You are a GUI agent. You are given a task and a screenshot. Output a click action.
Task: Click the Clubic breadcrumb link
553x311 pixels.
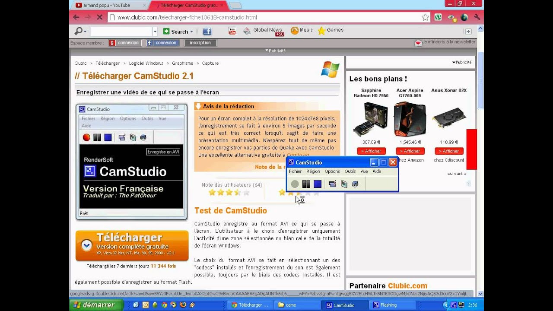(x=80, y=63)
